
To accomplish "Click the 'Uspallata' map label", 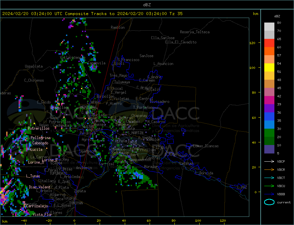I will tap(34, 66).
